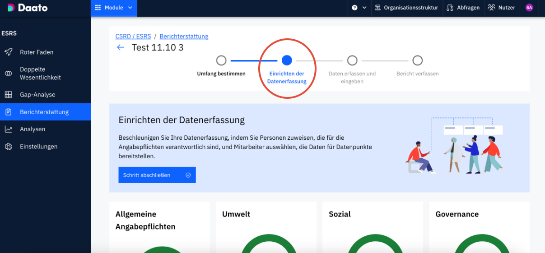Click the Daato logo in header

click(x=27, y=8)
